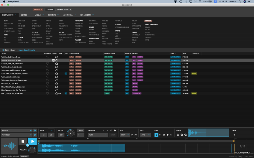Zoom out of the waveform

pyautogui.click(x=186, y=135)
